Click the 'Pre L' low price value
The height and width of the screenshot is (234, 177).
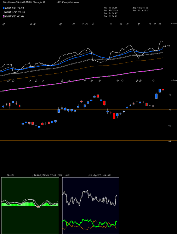pos(110,13)
